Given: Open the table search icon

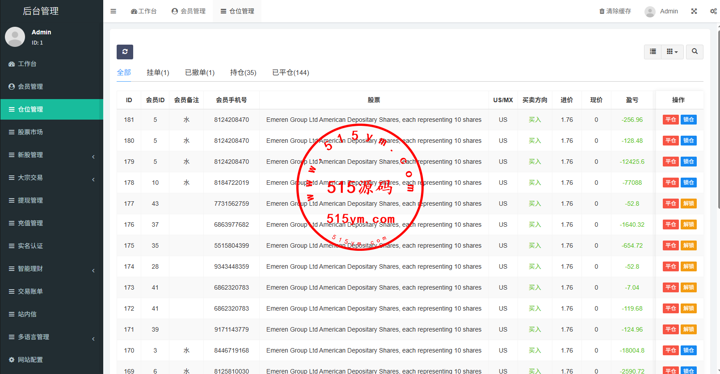Looking at the screenshot, I should [x=695, y=52].
